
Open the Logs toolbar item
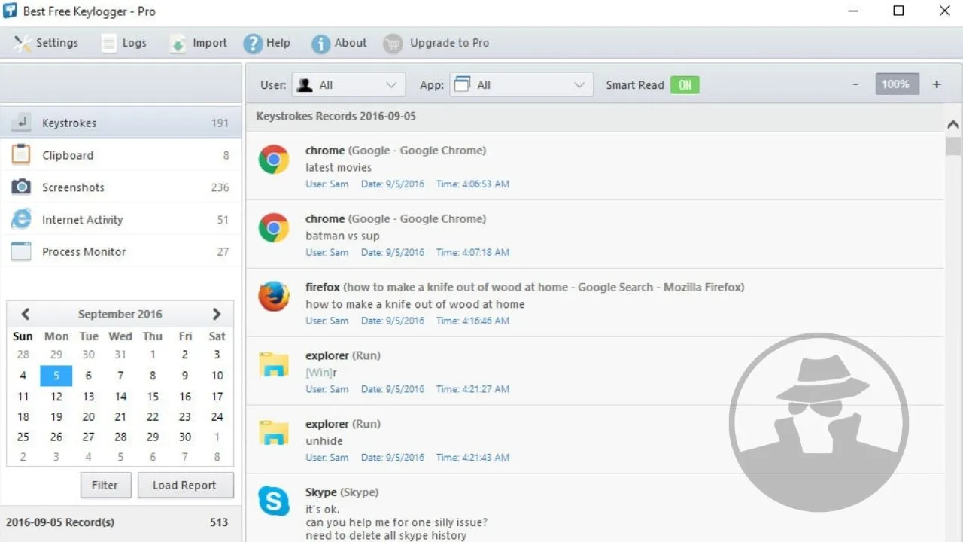[x=124, y=43]
